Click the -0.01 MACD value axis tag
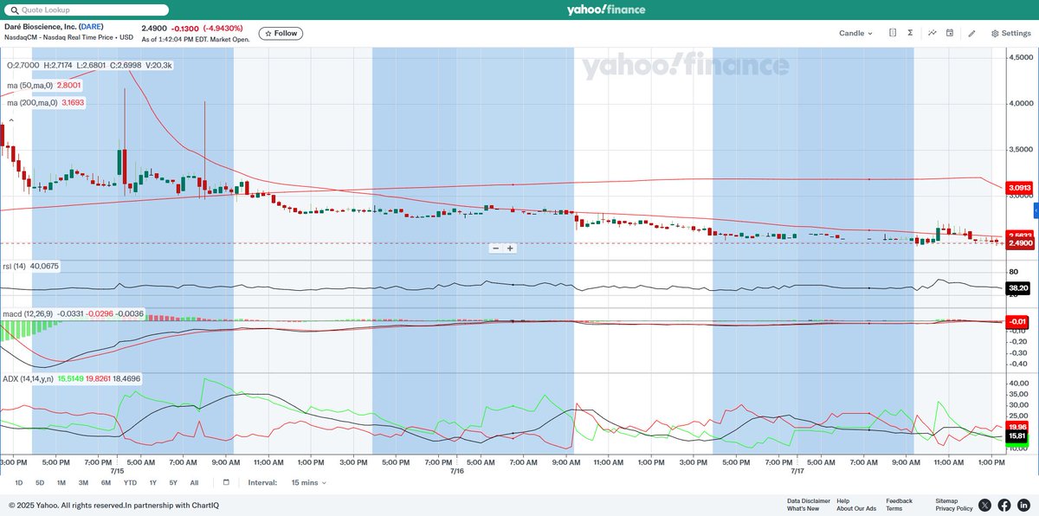 point(1017,321)
